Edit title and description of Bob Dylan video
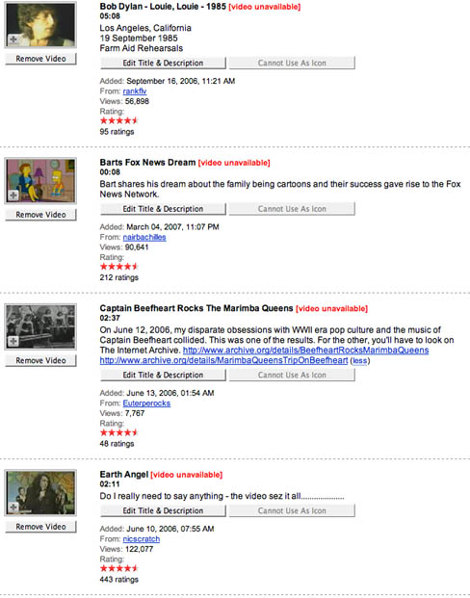Viewport: 470px width, 598px height. [x=163, y=63]
